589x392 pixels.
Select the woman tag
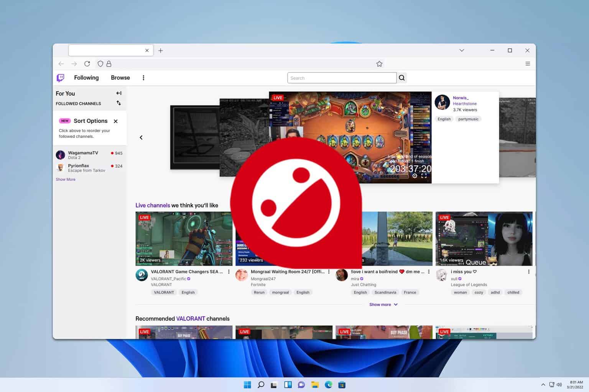[460, 292]
